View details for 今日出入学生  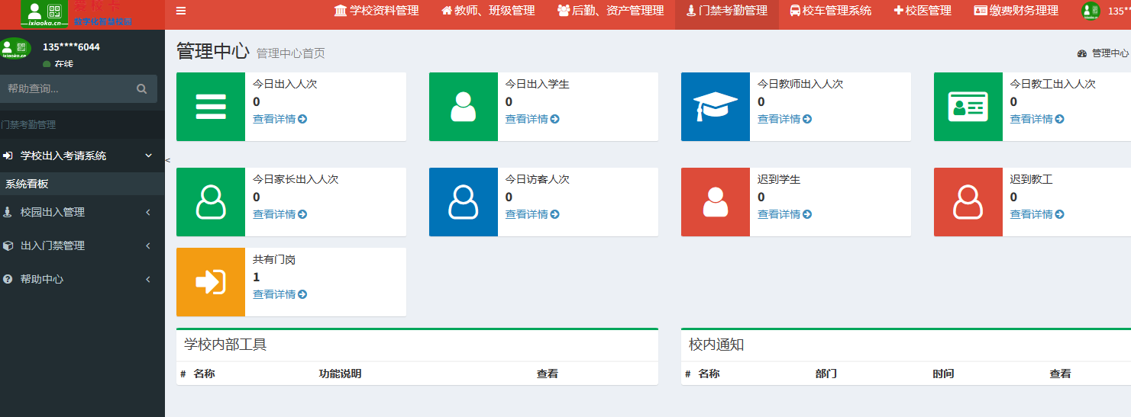(x=532, y=119)
